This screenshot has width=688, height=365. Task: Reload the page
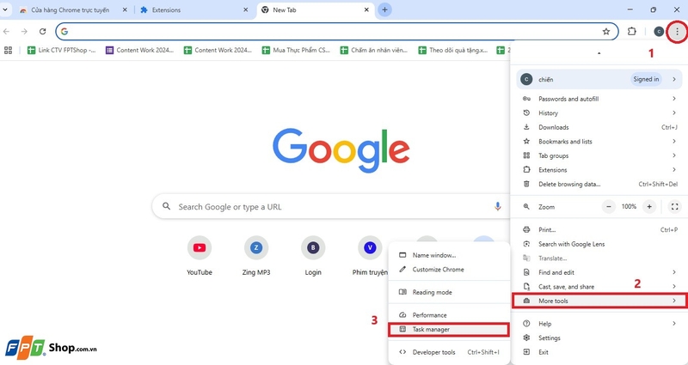tap(42, 32)
